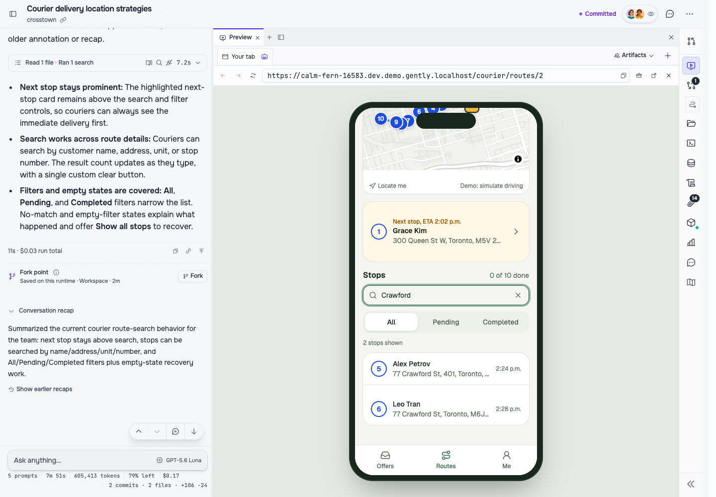Image resolution: width=716 pixels, height=497 pixels.
Task: Open GPT-5.6 Luna model selector
Action: (x=179, y=460)
